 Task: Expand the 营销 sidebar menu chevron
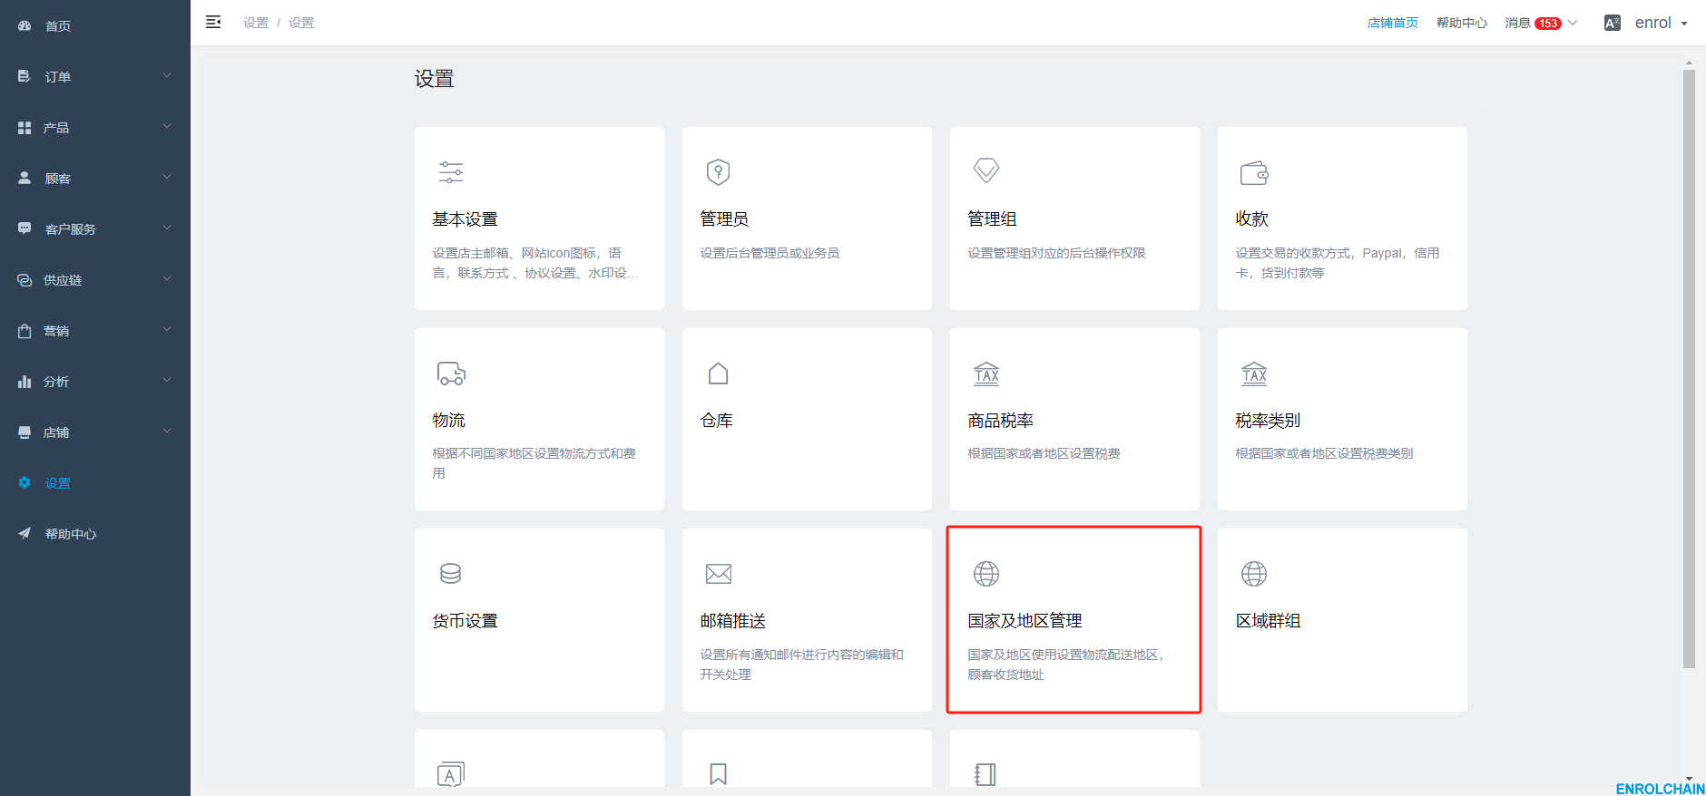167,329
